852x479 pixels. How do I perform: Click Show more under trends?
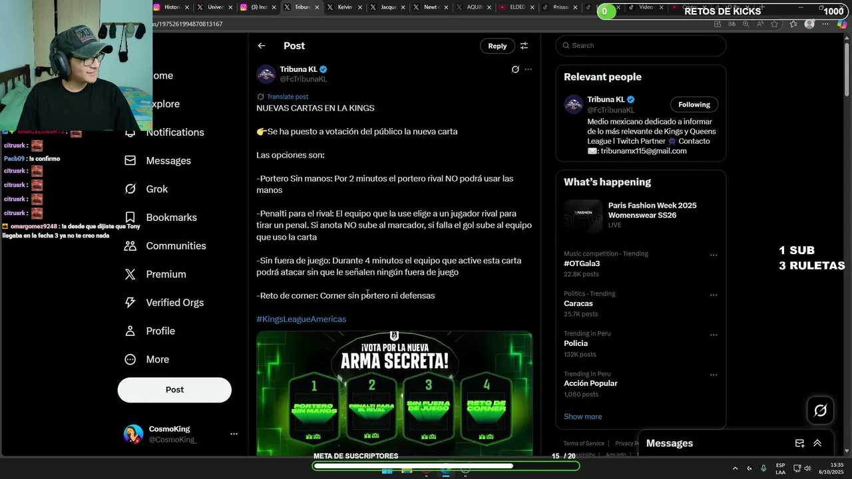(x=582, y=416)
